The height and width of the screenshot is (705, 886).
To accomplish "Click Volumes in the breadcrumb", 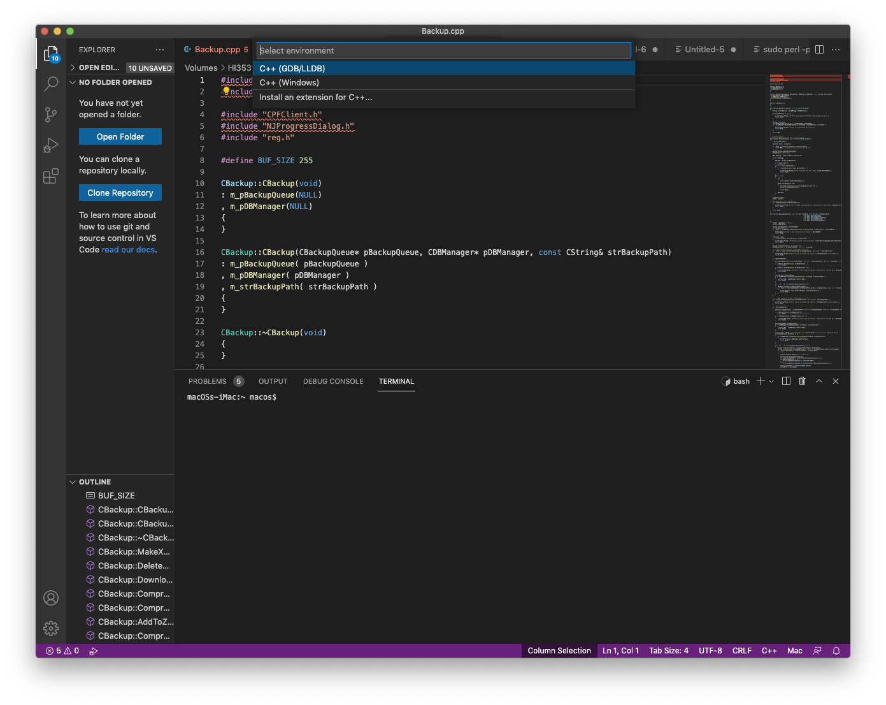I will 201,68.
